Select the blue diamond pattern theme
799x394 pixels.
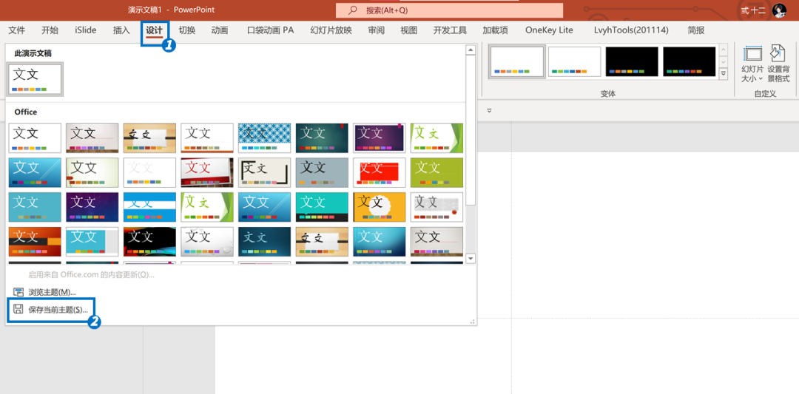(x=264, y=138)
